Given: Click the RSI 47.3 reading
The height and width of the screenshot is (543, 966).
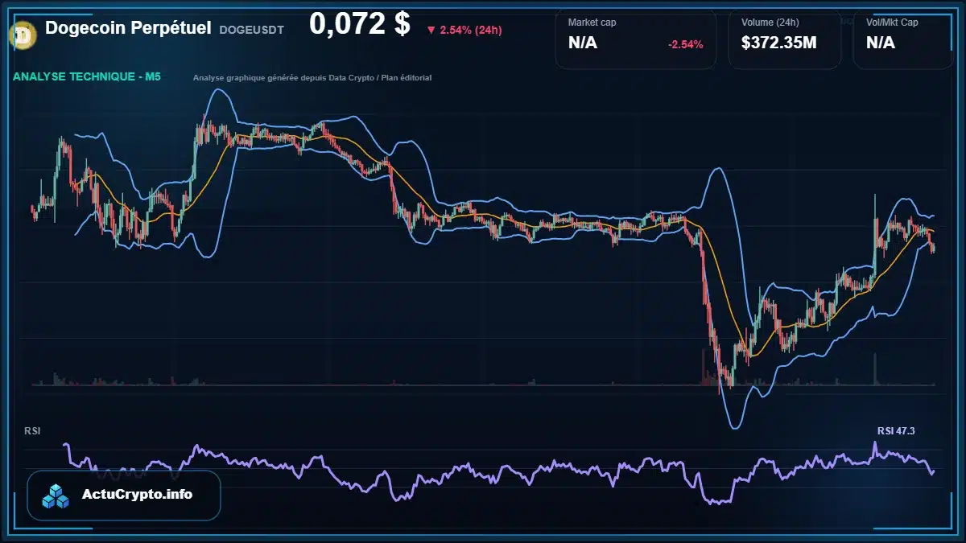Looking at the screenshot, I should [x=896, y=431].
